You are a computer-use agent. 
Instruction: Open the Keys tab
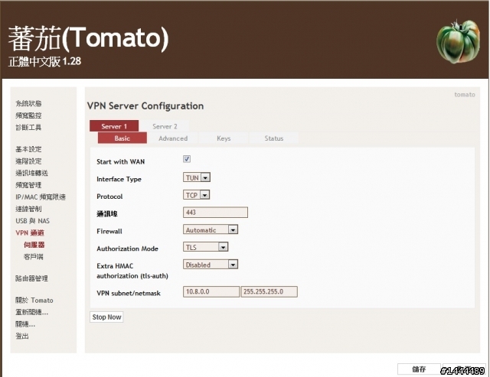tap(224, 138)
